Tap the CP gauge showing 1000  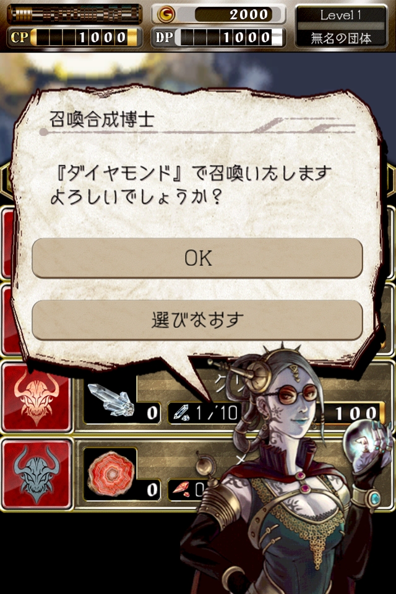click(75, 37)
